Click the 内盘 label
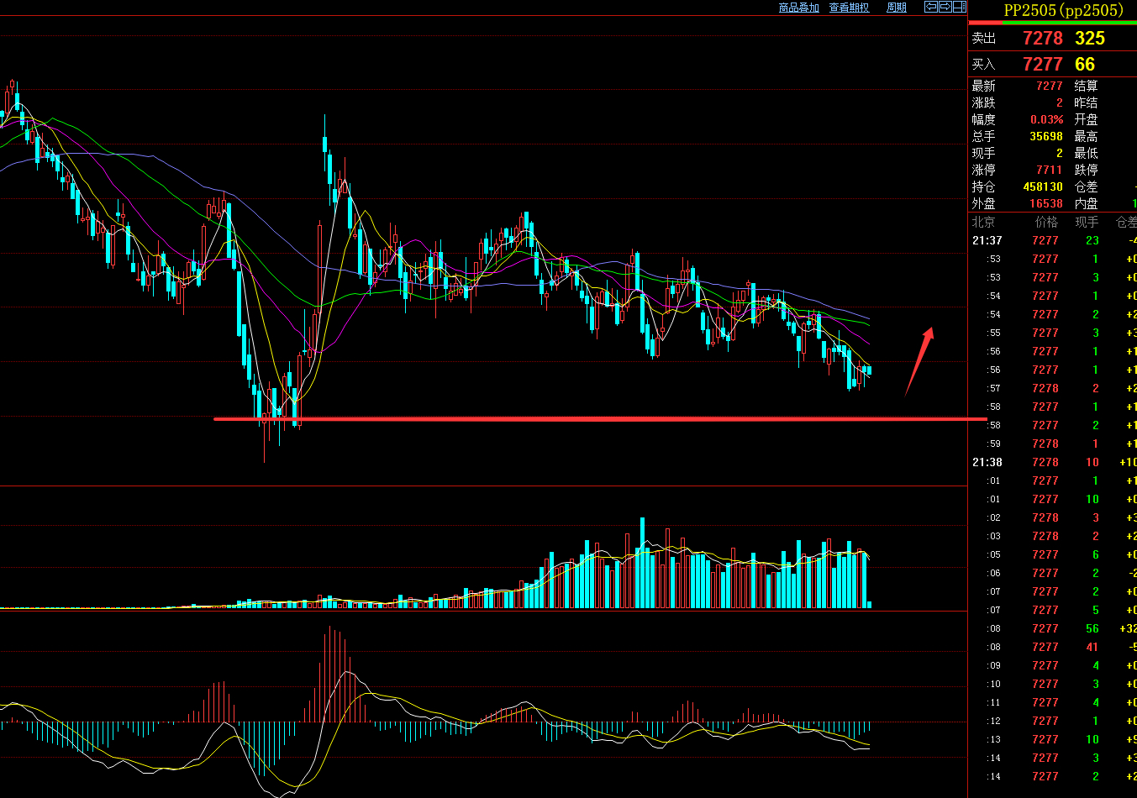This screenshot has height=798, width=1137. coord(1087,203)
